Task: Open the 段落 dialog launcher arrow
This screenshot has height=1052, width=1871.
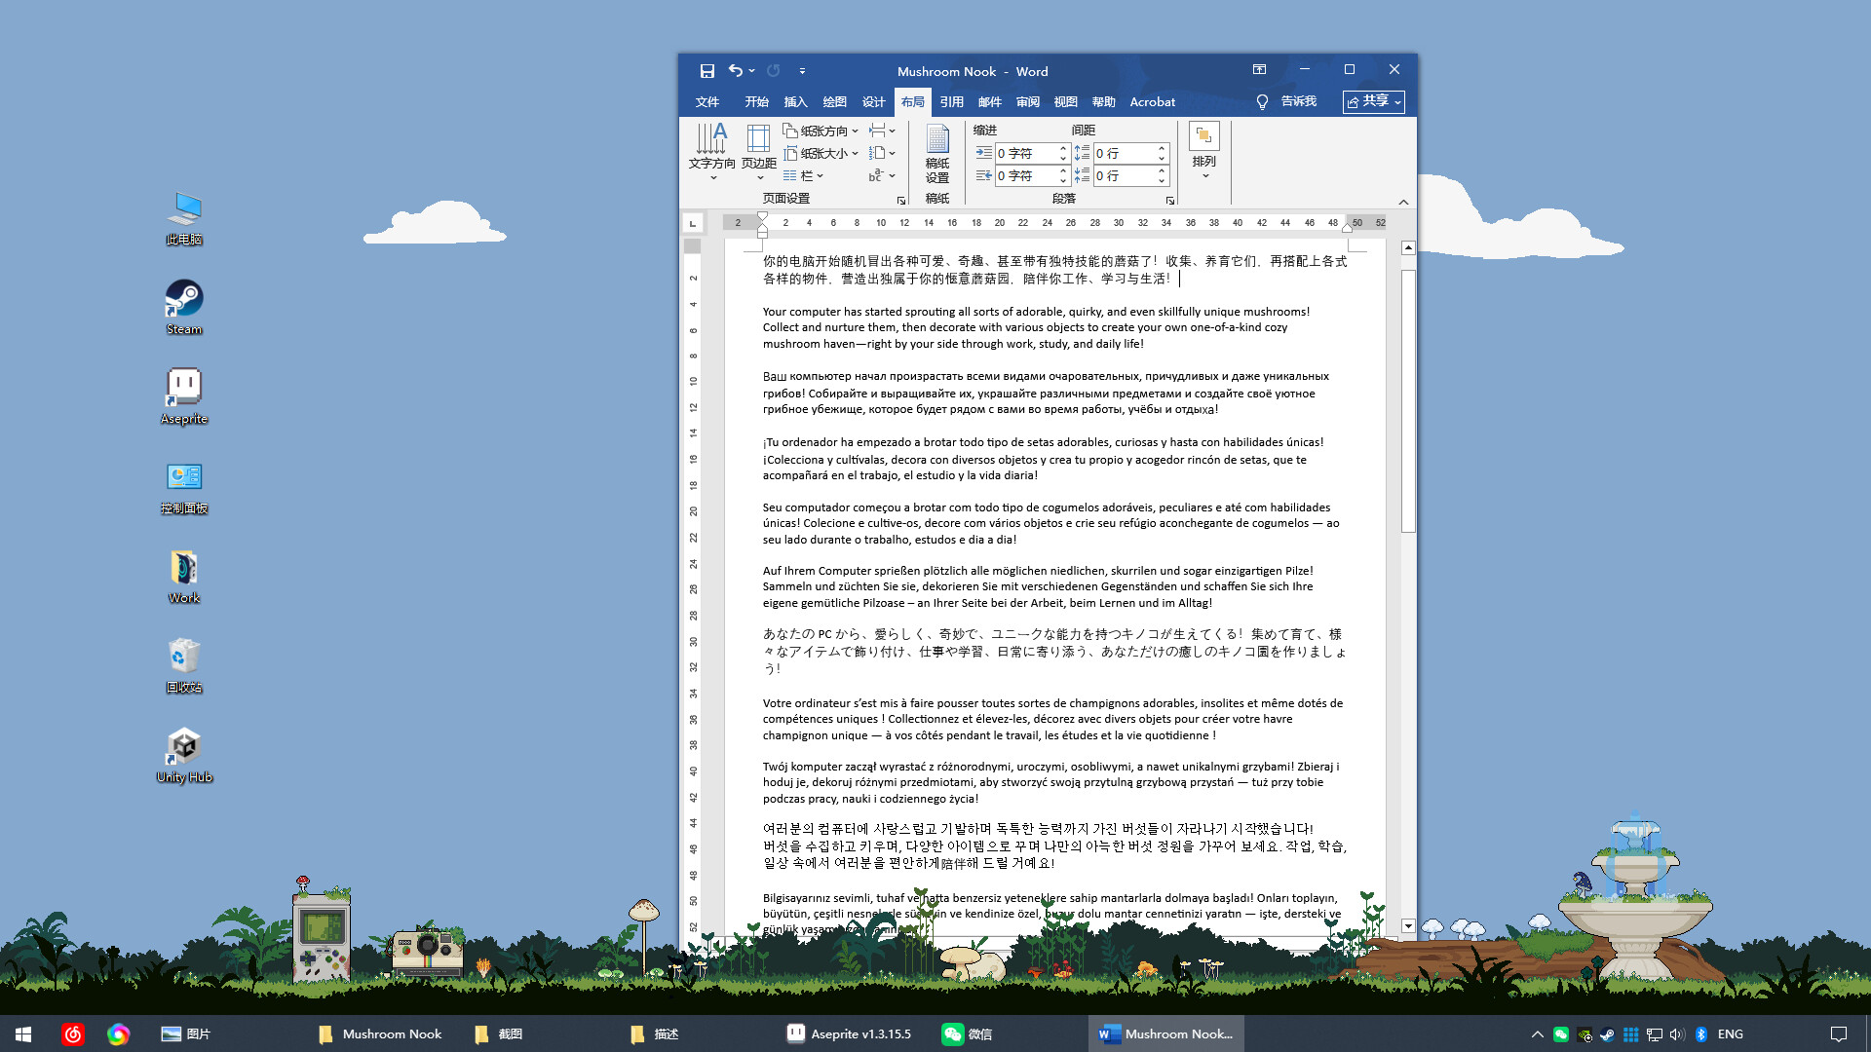Action: coord(1169,200)
